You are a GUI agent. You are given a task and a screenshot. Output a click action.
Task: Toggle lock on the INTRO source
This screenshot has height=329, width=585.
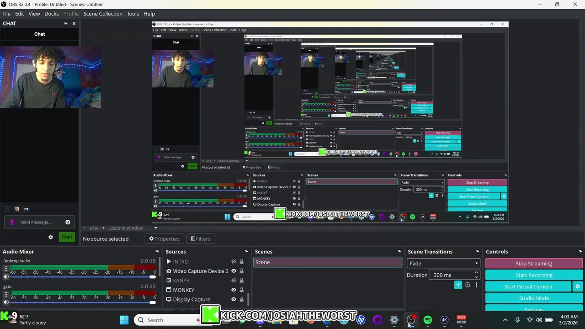tap(241, 262)
